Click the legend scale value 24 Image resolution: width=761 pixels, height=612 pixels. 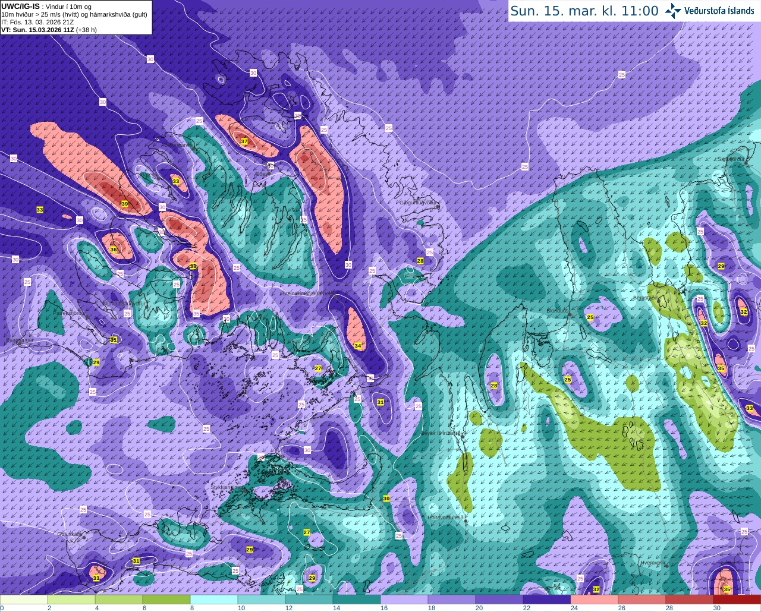(574, 608)
